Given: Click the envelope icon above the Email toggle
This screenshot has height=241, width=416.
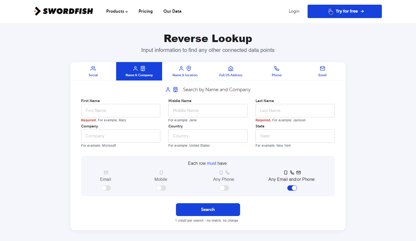Looking at the screenshot, I should [x=106, y=172].
